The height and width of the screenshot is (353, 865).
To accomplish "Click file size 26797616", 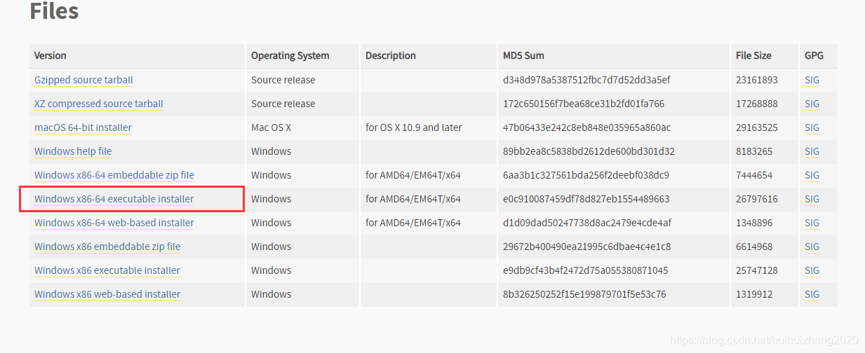I will pos(757,199).
